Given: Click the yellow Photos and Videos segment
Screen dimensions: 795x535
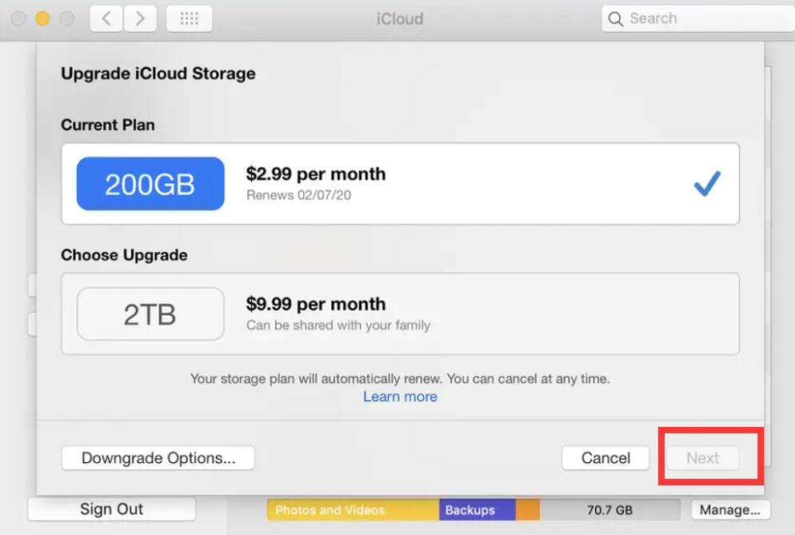Looking at the screenshot, I should coord(352,509).
